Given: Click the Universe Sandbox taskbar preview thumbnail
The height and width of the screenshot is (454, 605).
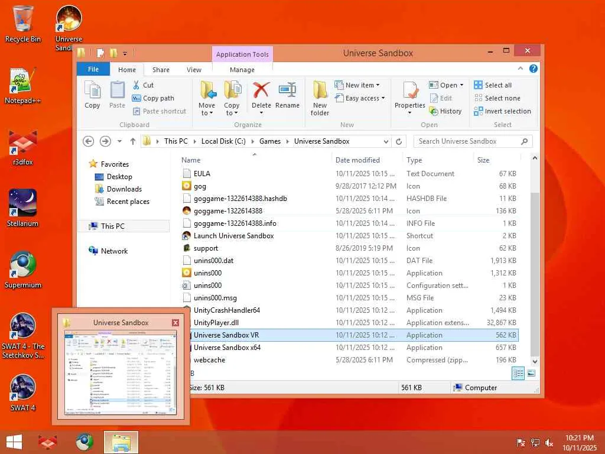Looking at the screenshot, I should click(121, 372).
